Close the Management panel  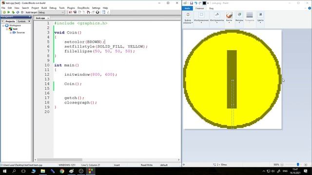[x=30, y=17]
